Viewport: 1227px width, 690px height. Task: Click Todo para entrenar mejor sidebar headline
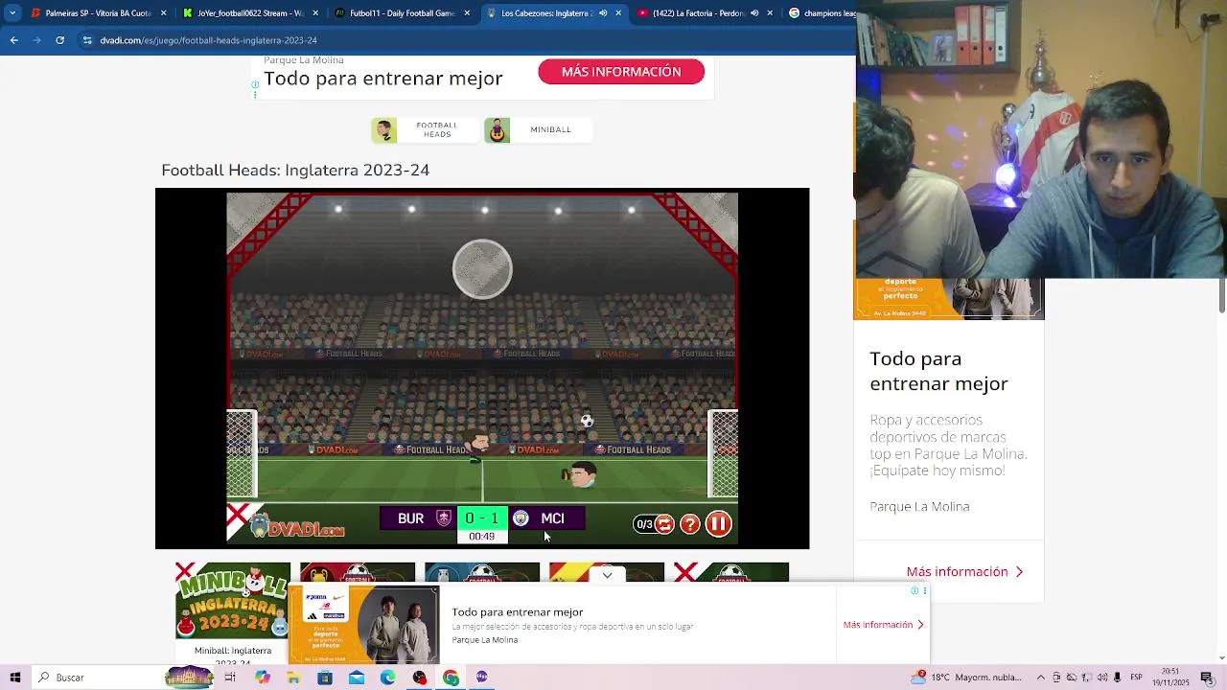tap(938, 371)
